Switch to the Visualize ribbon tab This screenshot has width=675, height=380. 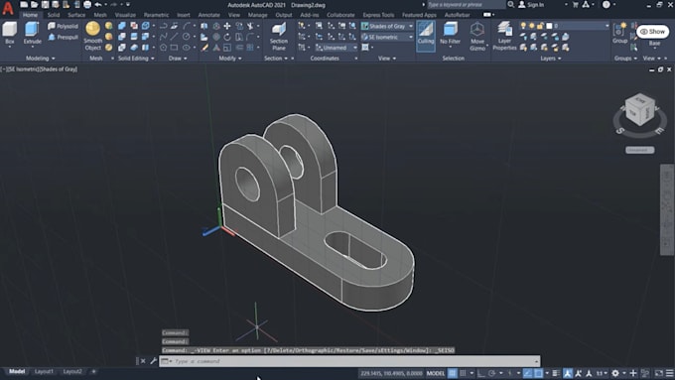(125, 15)
